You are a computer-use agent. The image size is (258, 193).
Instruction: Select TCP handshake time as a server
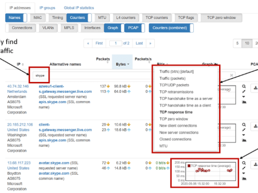(x=186, y=99)
